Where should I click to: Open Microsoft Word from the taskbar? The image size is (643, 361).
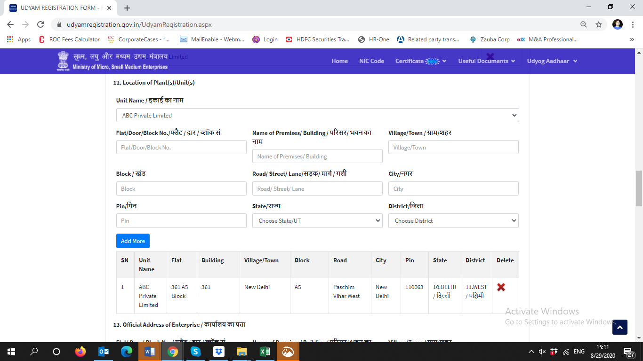click(x=150, y=352)
